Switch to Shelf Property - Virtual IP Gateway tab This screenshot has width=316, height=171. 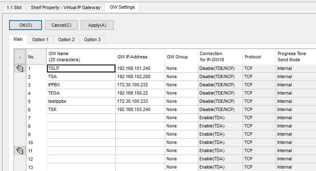point(66,7)
